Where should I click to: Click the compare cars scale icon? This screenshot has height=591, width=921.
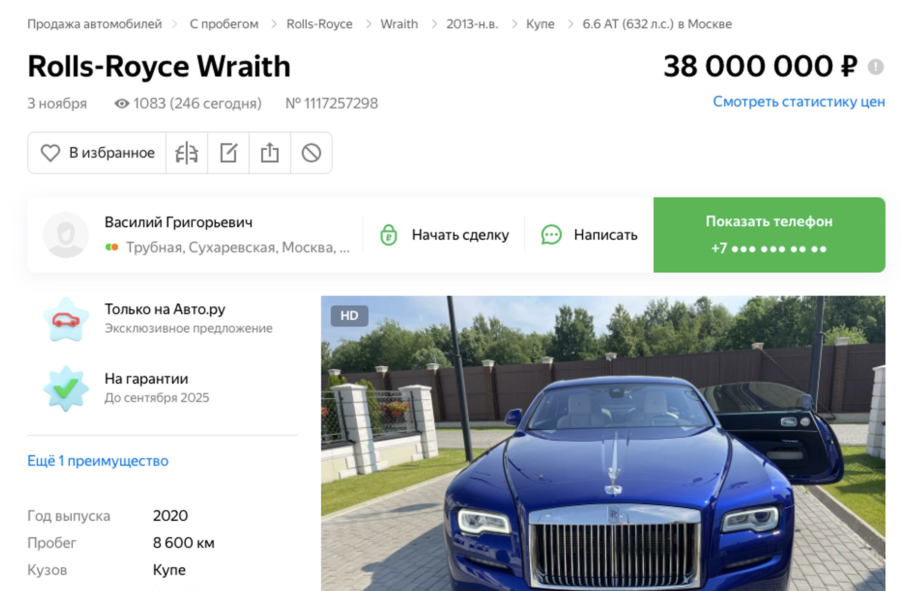point(187,153)
